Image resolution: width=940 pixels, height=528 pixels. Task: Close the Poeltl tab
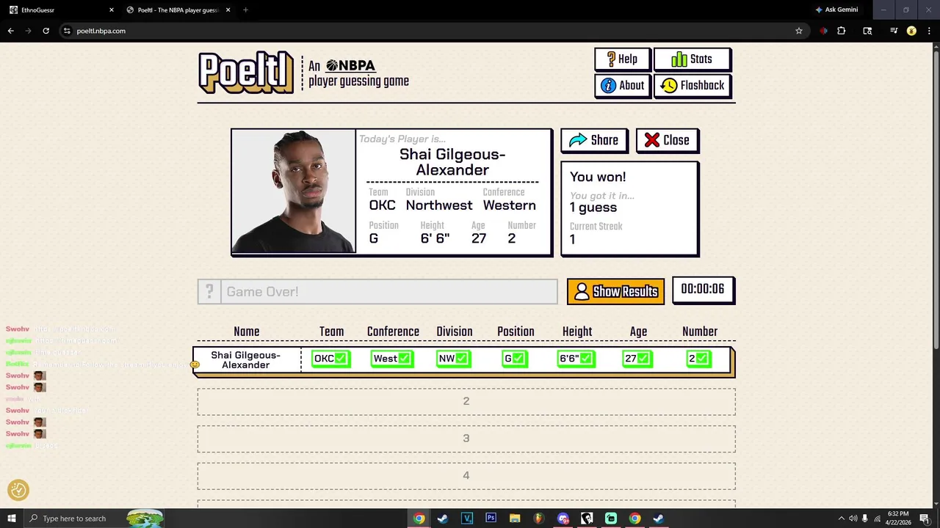[228, 10]
